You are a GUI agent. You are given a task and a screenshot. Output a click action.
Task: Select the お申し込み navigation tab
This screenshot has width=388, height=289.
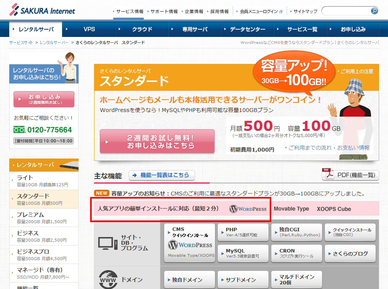[353, 29]
